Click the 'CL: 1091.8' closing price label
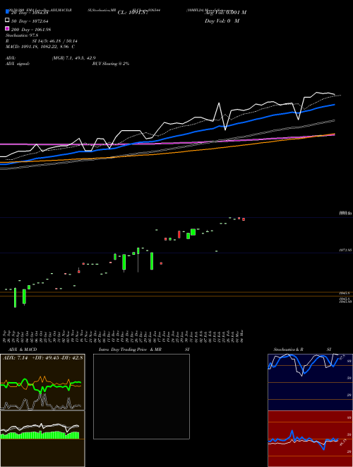The height and width of the screenshot is (467, 353). pyautogui.click(x=133, y=13)
